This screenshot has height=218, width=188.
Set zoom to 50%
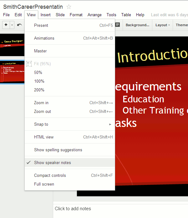[70, 72]
